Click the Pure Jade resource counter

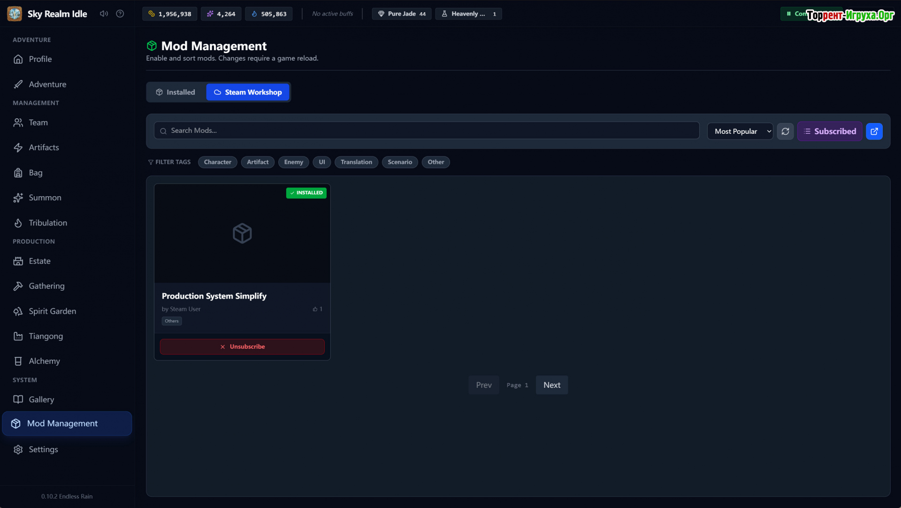pyautogui.click(x=402, y=14)
